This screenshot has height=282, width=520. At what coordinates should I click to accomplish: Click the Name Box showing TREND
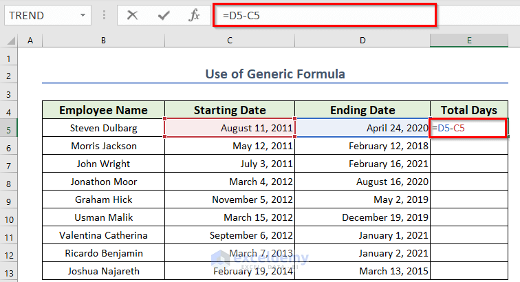click(x=38, y=14)
